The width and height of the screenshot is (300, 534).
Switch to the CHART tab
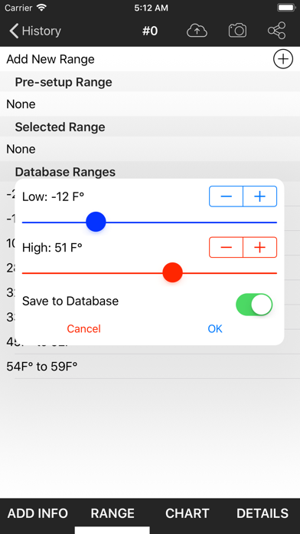(187, 513)
